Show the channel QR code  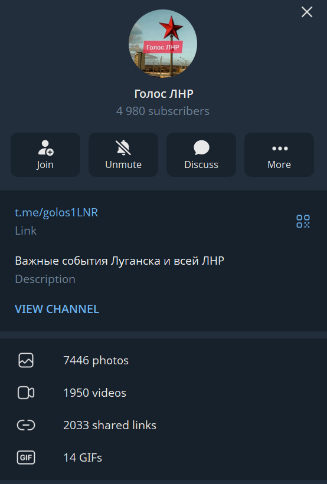303,221
